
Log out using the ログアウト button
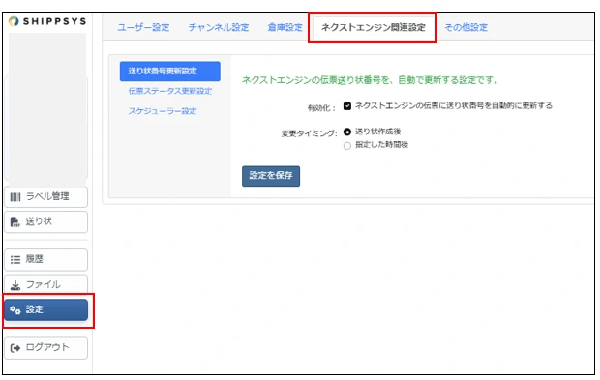tap(46, 348)
